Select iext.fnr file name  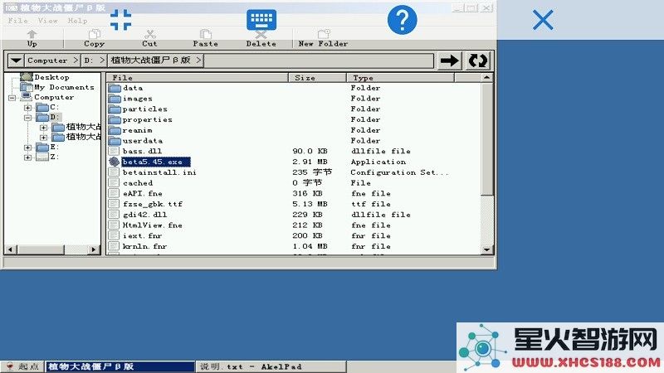[x=142, y=236]
